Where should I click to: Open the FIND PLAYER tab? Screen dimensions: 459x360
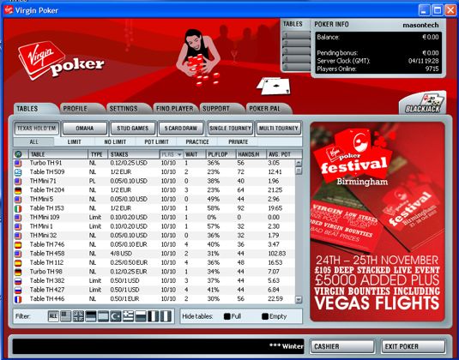(x=175, y=109)
